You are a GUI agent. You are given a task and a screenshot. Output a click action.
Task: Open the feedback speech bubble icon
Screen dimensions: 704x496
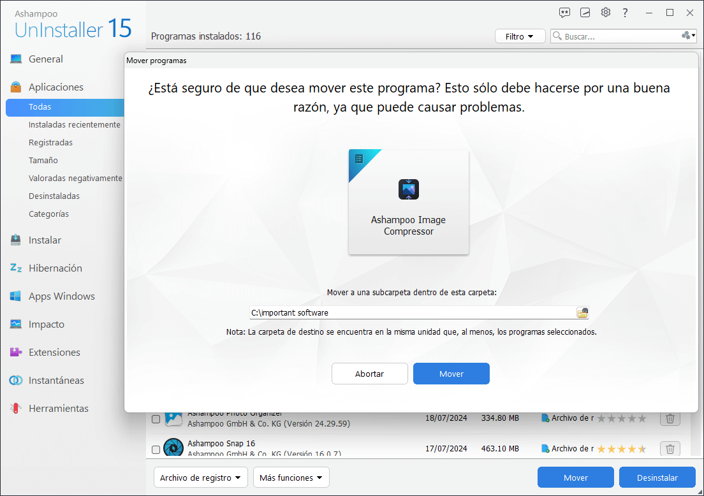(x=564, y=13)
